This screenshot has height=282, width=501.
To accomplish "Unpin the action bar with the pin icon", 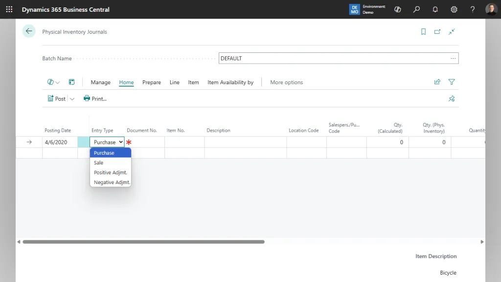I will coord(452,98).
